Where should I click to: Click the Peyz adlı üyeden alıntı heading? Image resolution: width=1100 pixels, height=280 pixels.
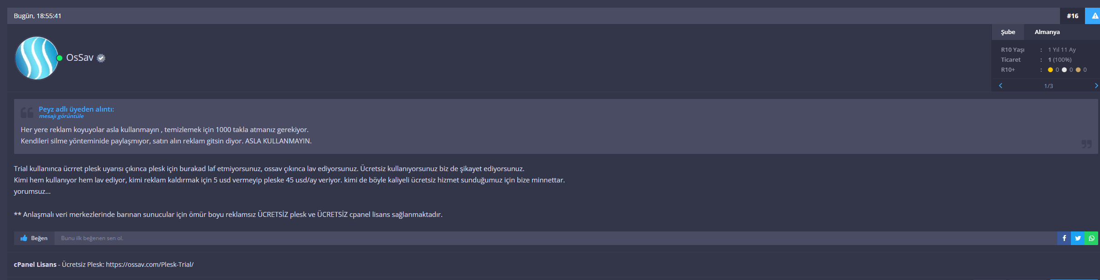(x=76, y=109)
